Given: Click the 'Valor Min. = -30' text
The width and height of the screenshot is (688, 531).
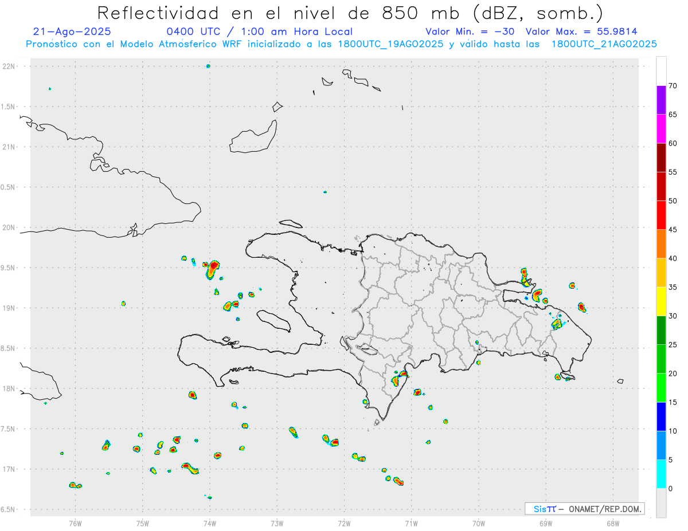Looking at the screenshot, I should (x=470, y=32).
